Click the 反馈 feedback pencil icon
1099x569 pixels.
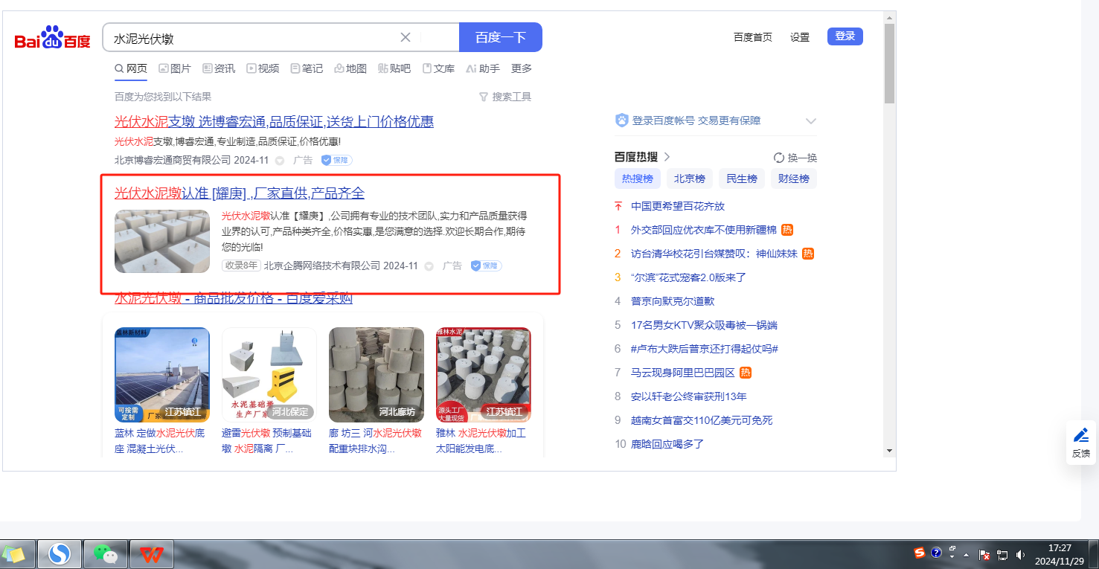1081,435
